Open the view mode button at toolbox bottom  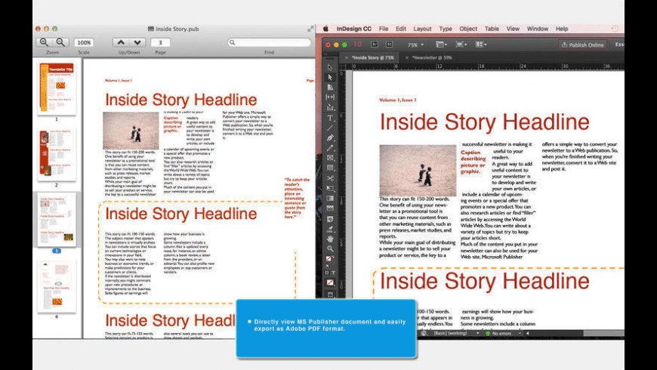(330, 294)
